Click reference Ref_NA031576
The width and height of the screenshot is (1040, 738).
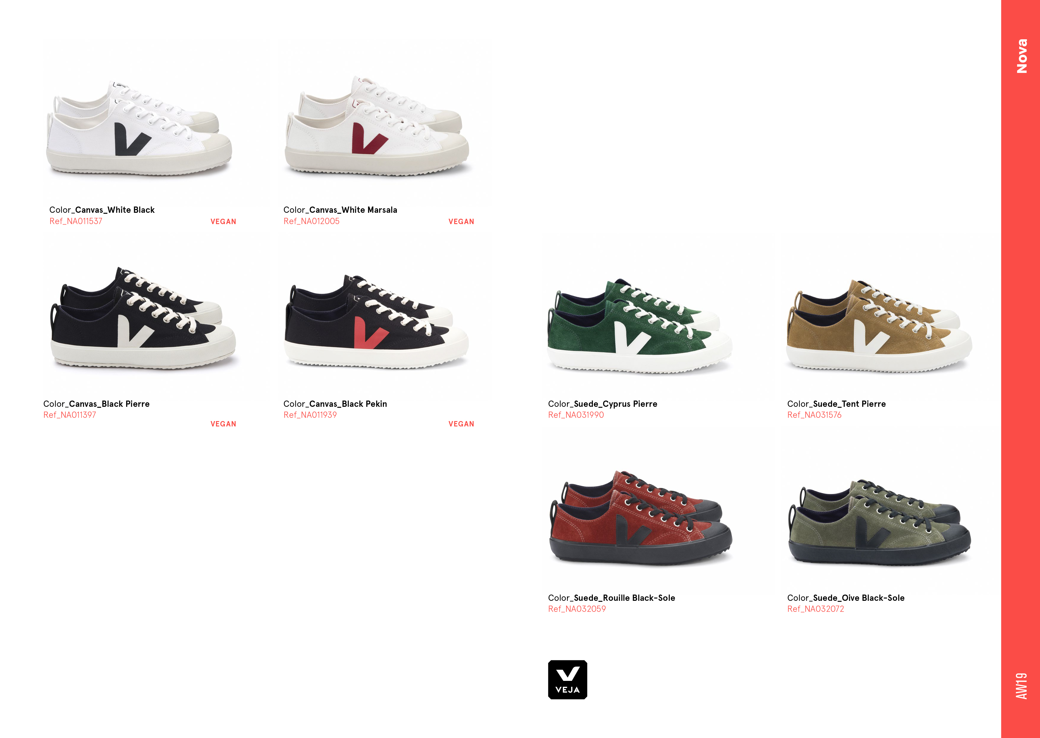(x=814, y=415)
